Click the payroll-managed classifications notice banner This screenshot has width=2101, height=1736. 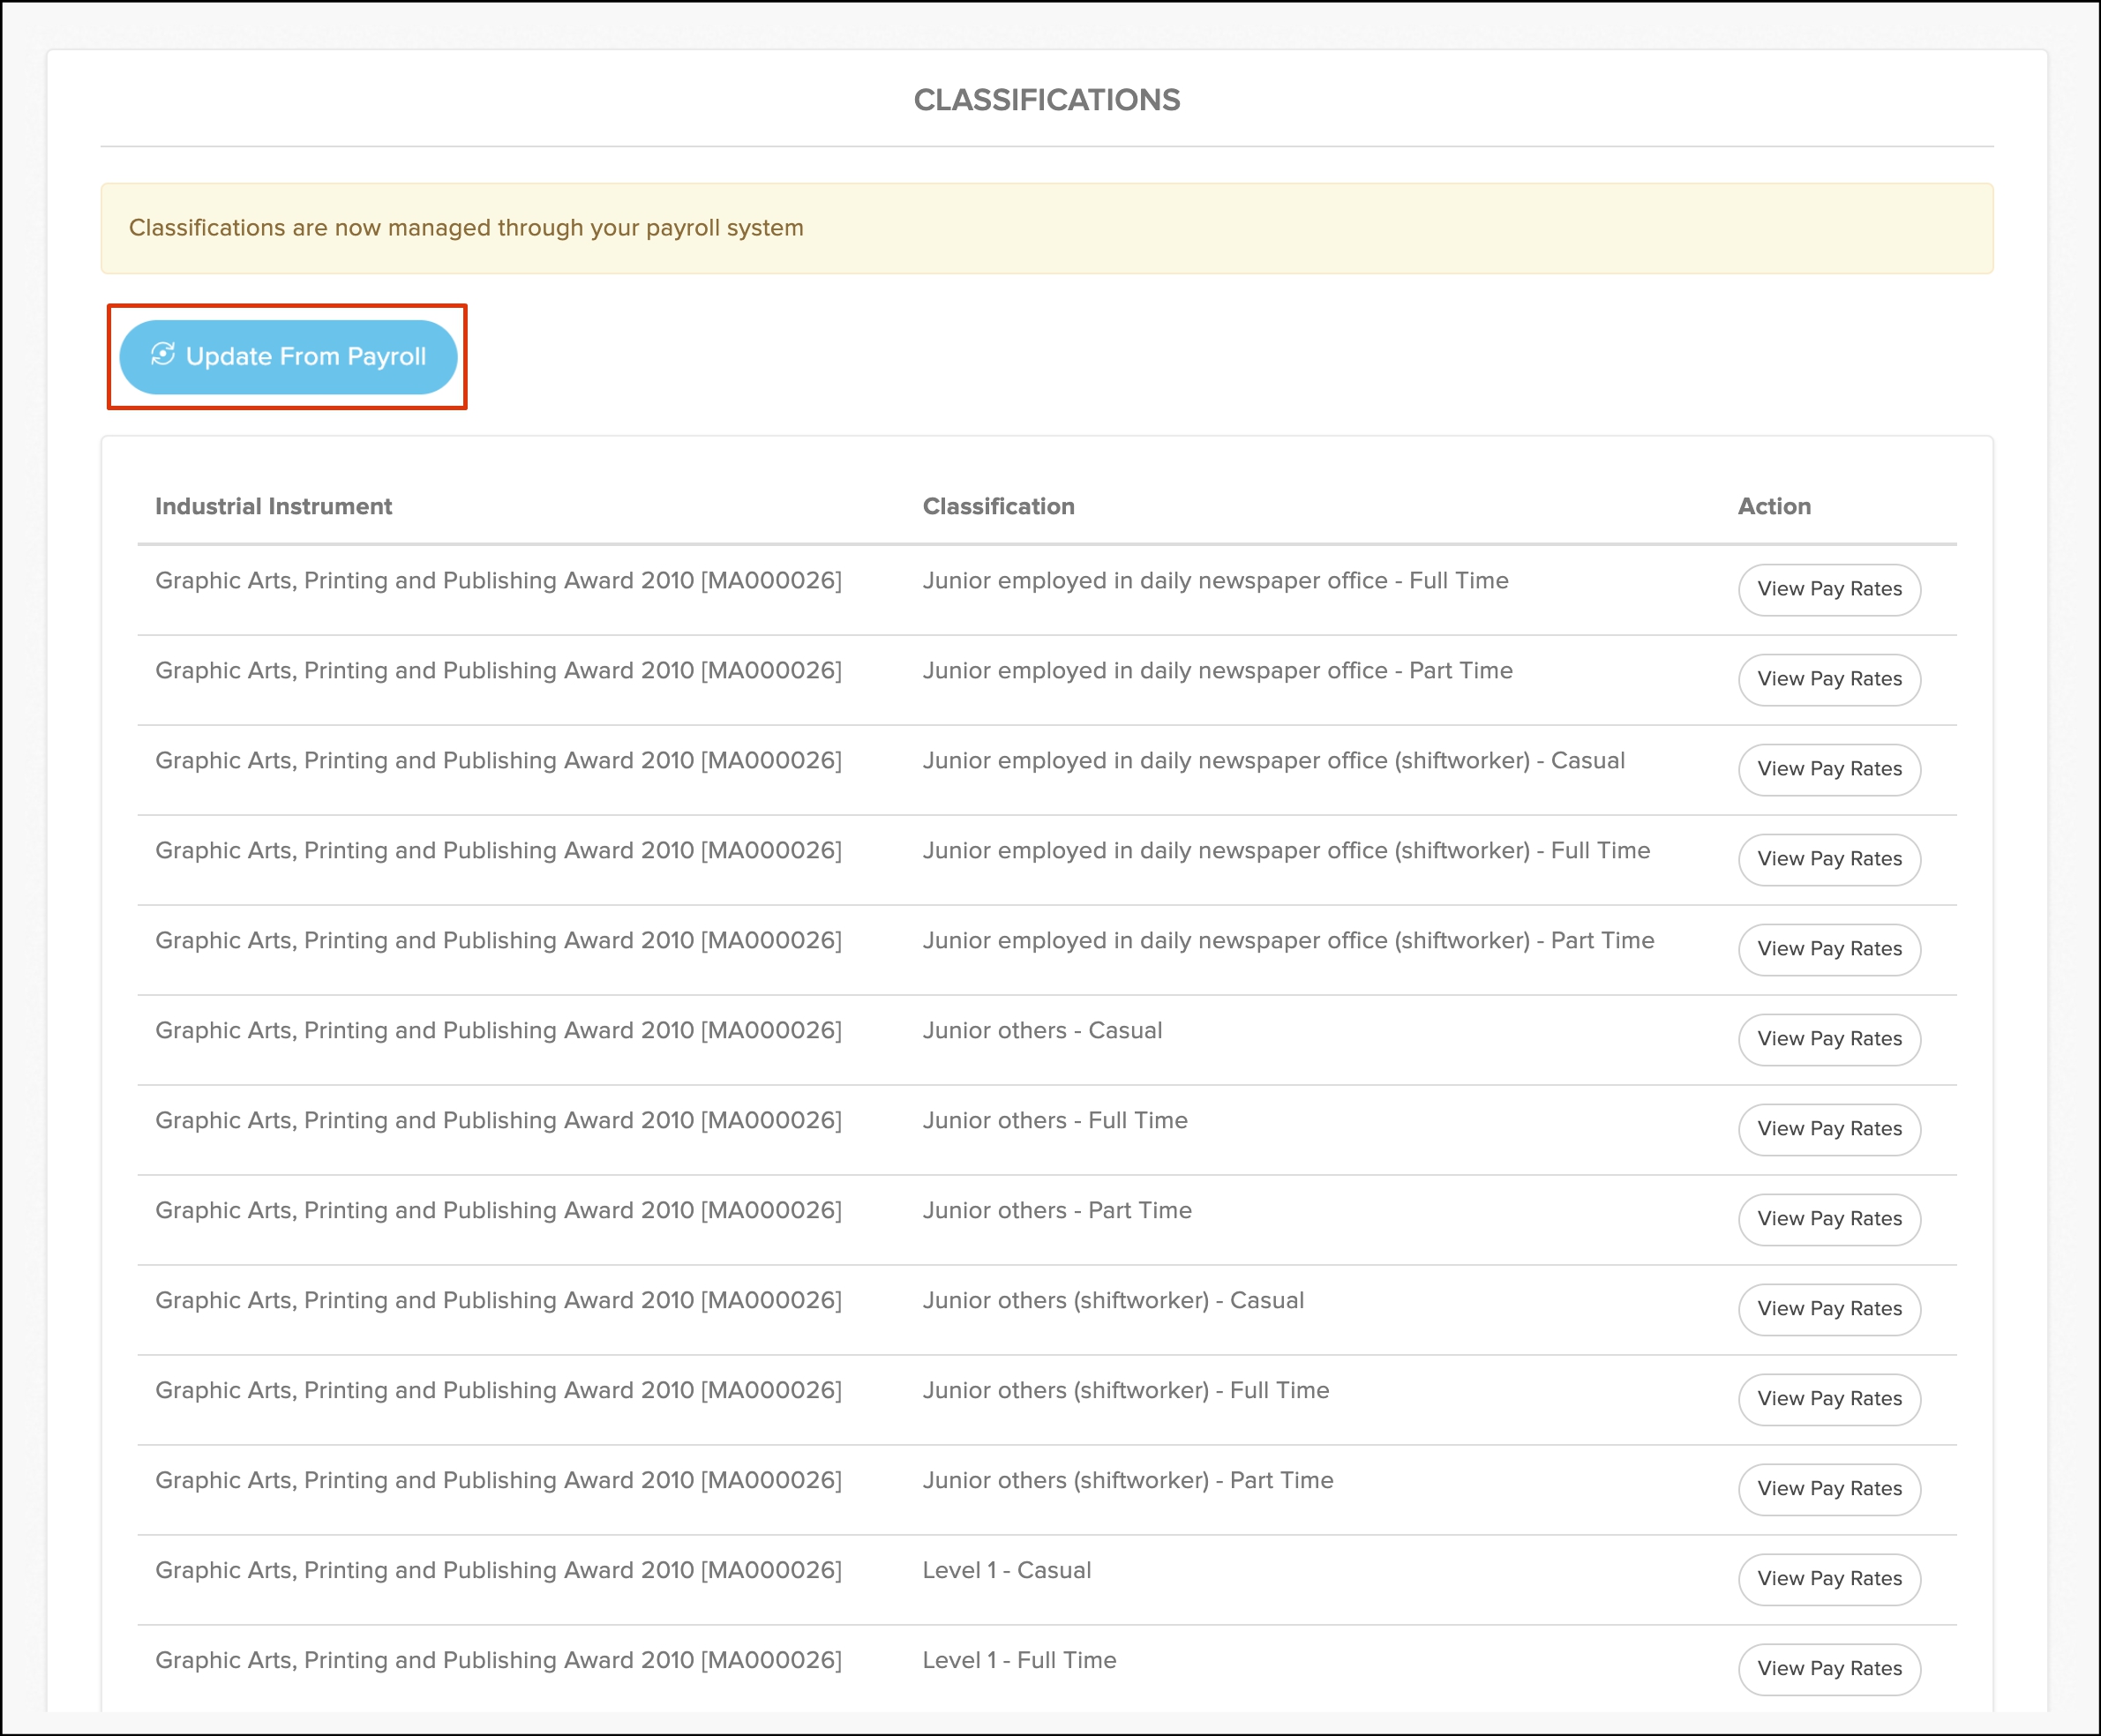click(x=1046, y=228)
